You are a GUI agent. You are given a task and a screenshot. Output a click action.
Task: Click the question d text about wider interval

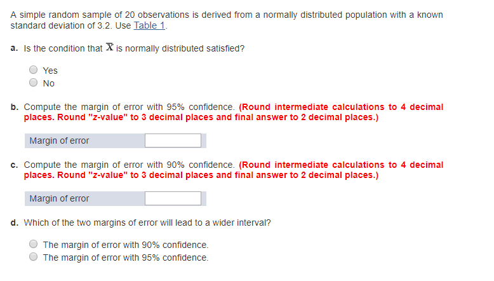(x=147, y=223)
